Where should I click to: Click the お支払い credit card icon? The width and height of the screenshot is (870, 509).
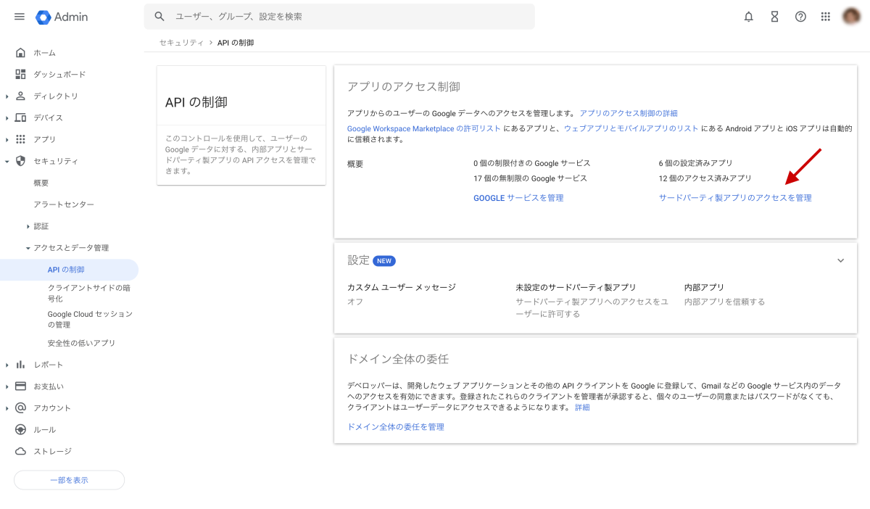point(20,386)
